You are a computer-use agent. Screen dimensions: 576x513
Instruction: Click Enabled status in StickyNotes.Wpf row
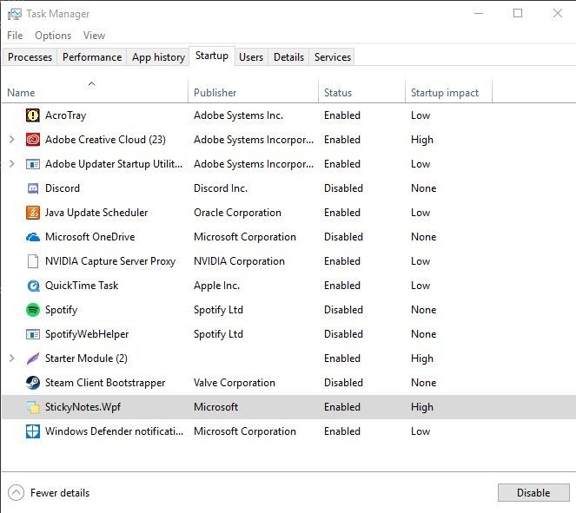[342, 407]
